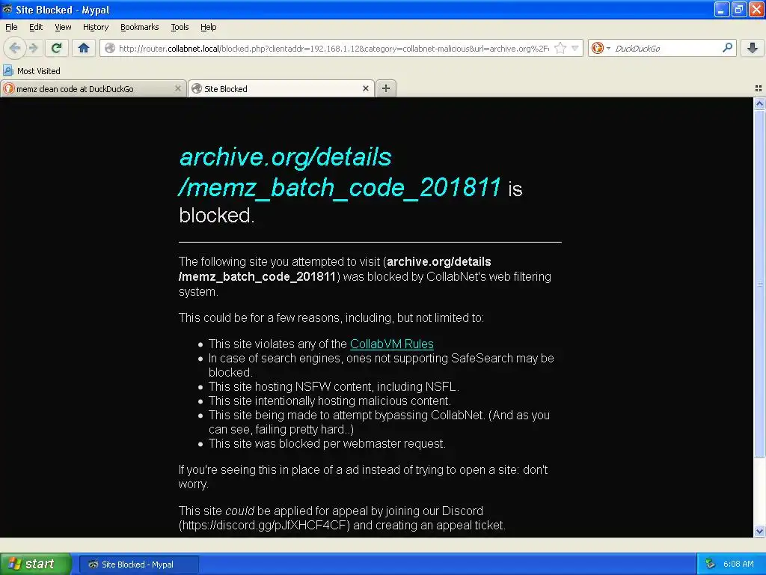Click the page scrollbar down arrow
The height and width of the screenshot is (575, 766).
(759, 531)
